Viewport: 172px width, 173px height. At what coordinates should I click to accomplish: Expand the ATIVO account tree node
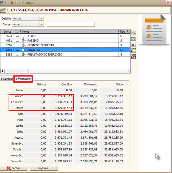(x=23, y=36)
